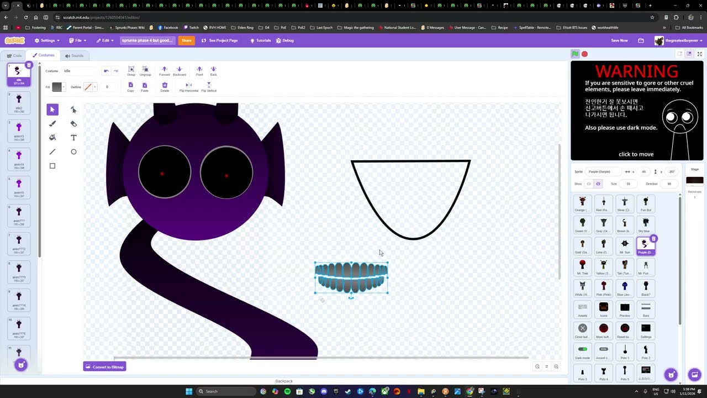
Task: Activate the Eraser tool
Action: pos(73,124)
